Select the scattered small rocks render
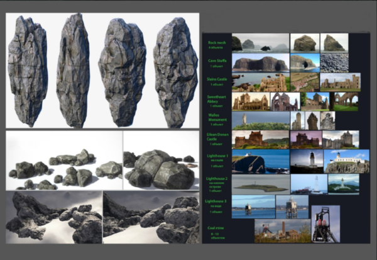Image resolution: width=377 pixels, height=260 pixels. [x=64, y=161]
